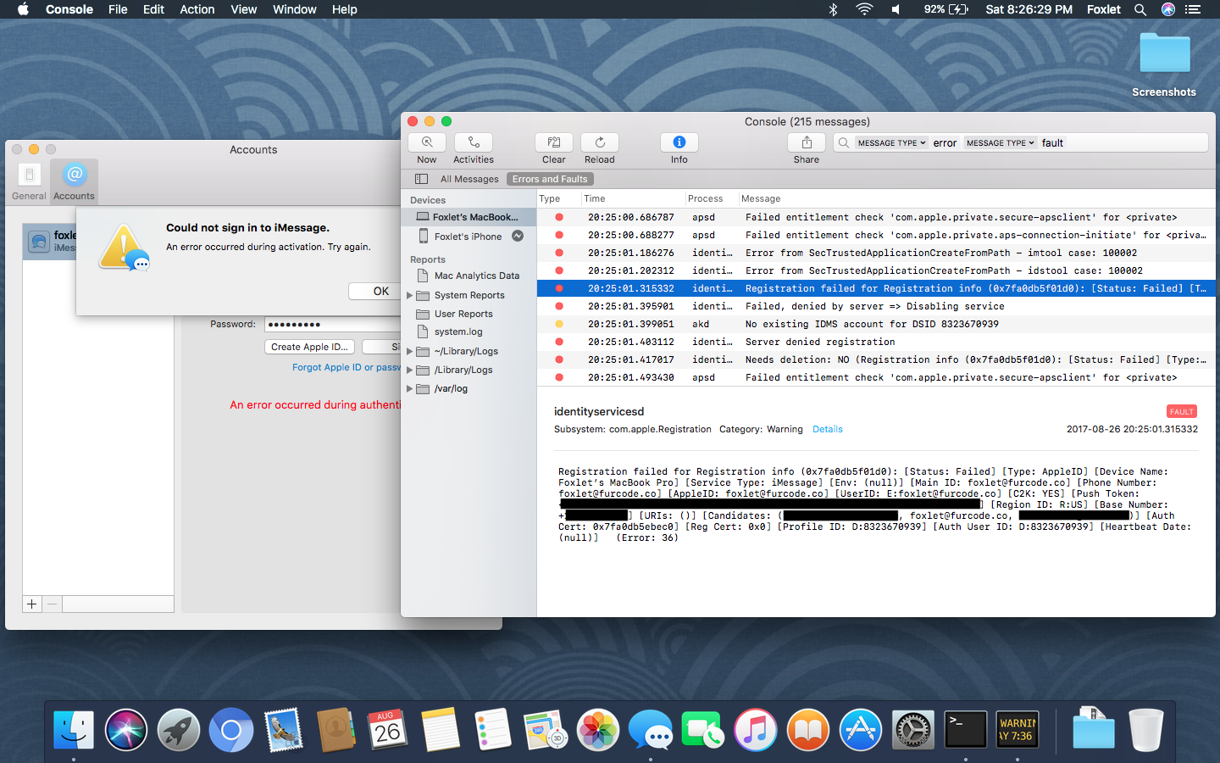The image size is (1220, 763).
Task: Show the Info pane
Action: coord(679,142)
